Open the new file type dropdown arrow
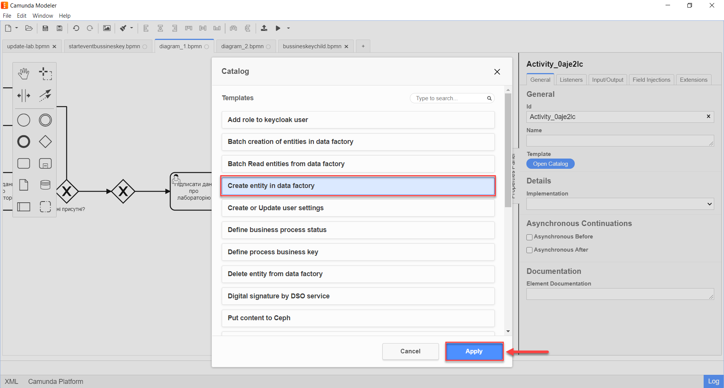 (17, 28)
